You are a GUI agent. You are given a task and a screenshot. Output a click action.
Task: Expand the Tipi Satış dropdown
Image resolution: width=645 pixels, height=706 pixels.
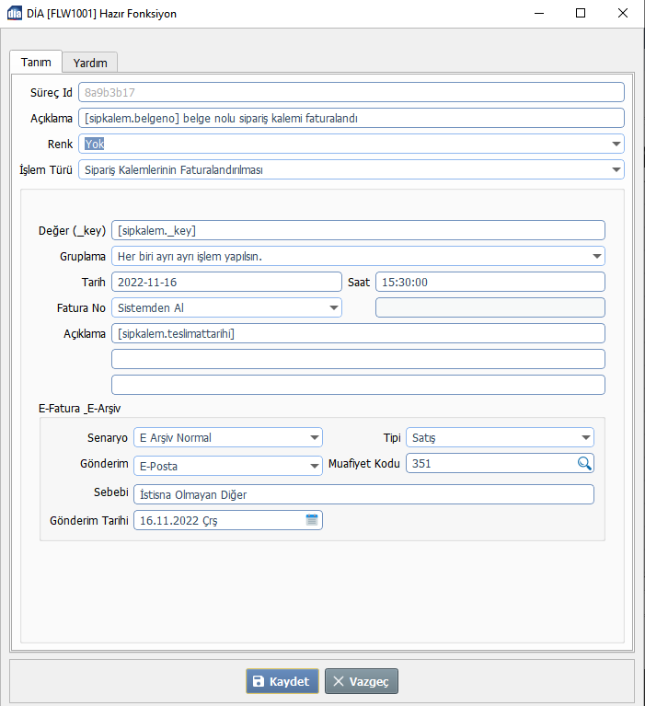coord(585,438)
